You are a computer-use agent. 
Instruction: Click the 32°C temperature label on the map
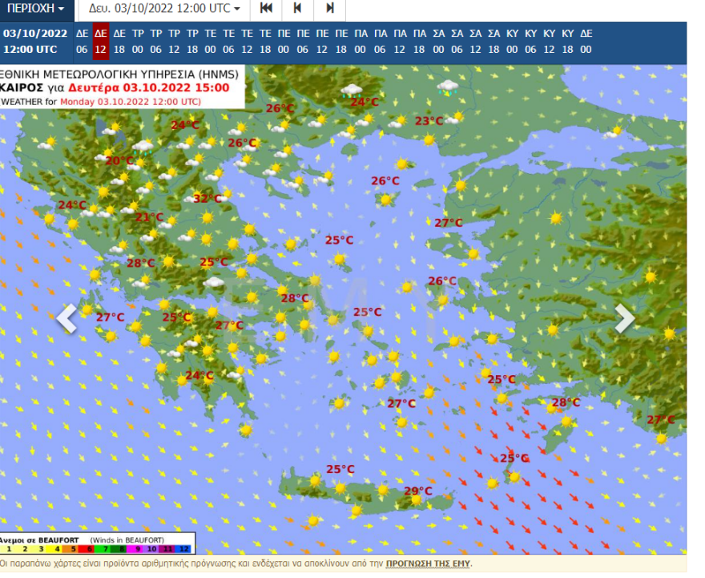click(x=207, y=199)
